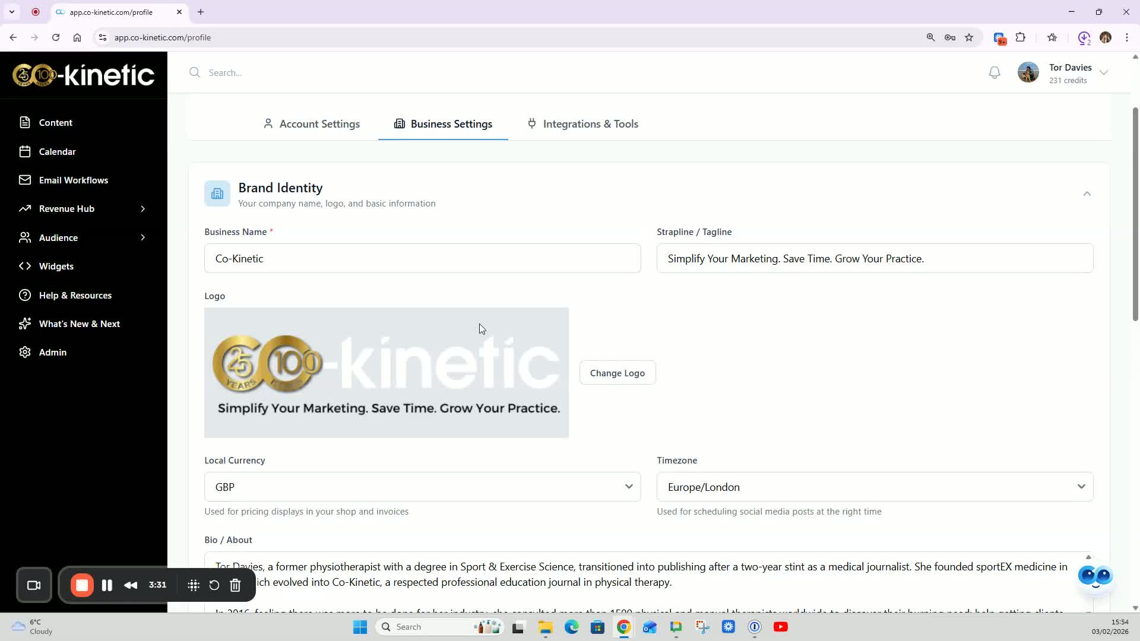Click the browser back arrow
Screen dimensions: 1140x641
point(13,37)
